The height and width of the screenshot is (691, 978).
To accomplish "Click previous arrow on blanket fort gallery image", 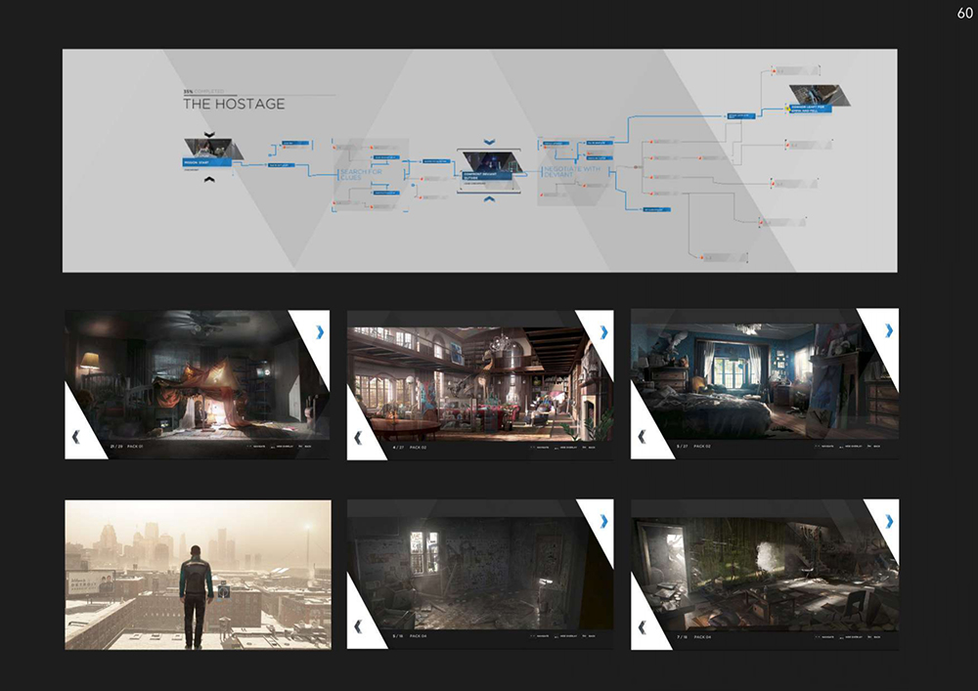I will [74, 437].
